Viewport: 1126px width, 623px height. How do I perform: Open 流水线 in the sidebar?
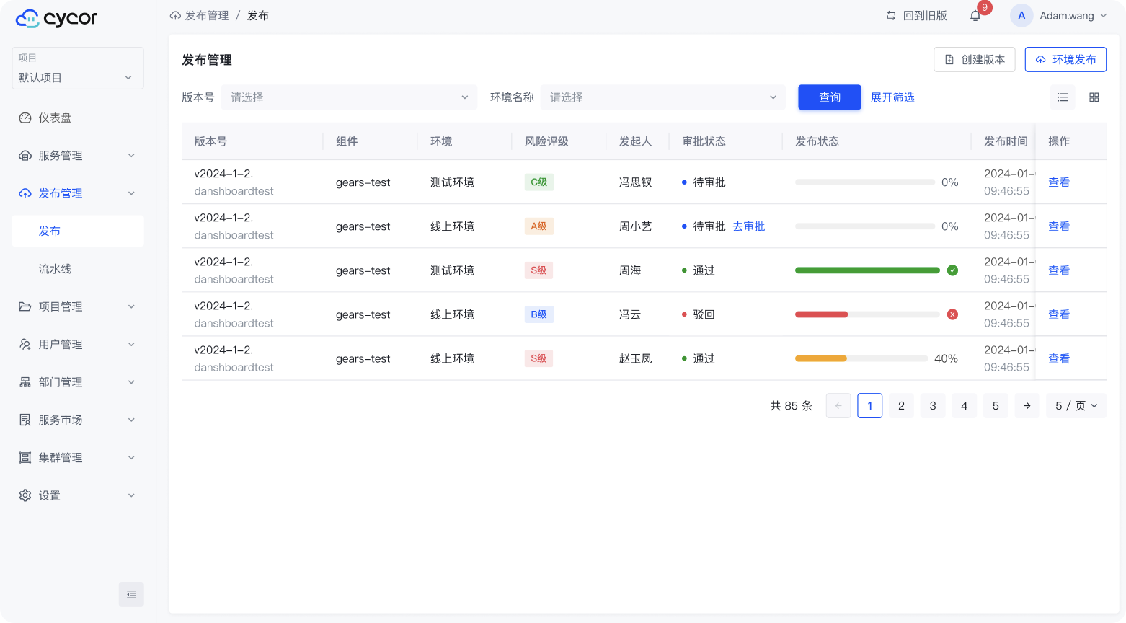tap(55, 269)
